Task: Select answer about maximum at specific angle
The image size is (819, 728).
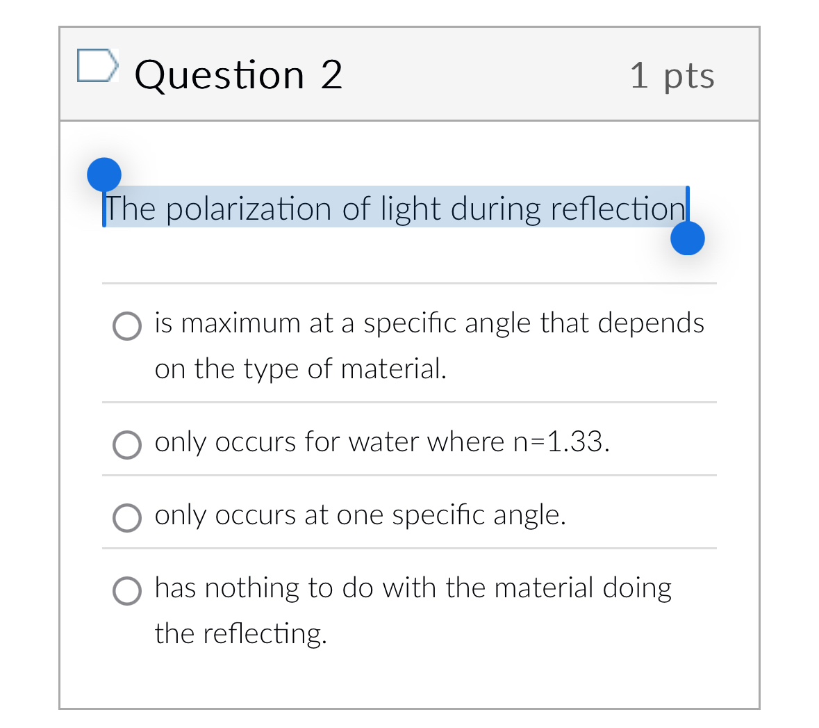Action: [x=126, y=325]
